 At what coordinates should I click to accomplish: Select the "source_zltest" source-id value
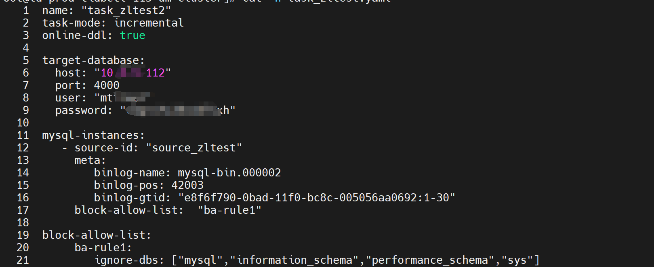[x=194, y=148]
